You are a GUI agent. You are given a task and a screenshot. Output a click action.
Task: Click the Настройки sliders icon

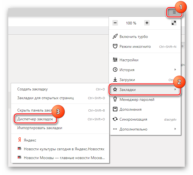coord(115,60)
